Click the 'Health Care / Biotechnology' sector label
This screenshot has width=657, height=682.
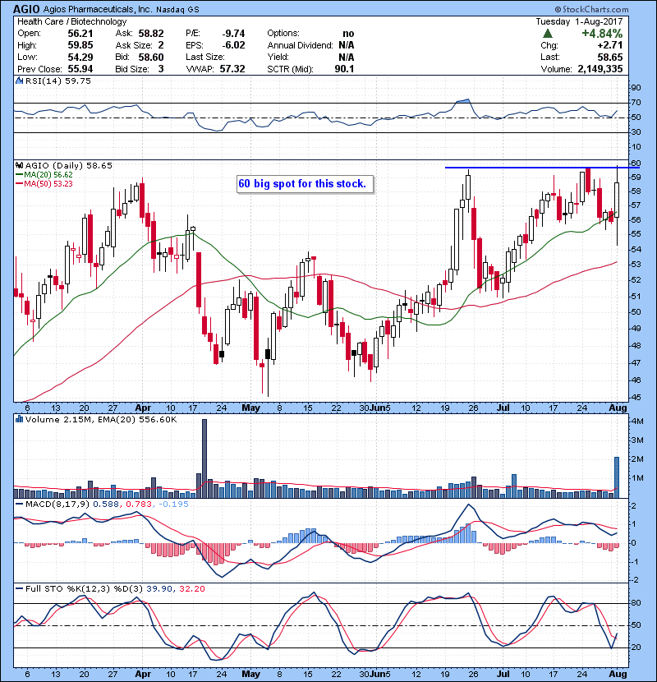(71, 21)
